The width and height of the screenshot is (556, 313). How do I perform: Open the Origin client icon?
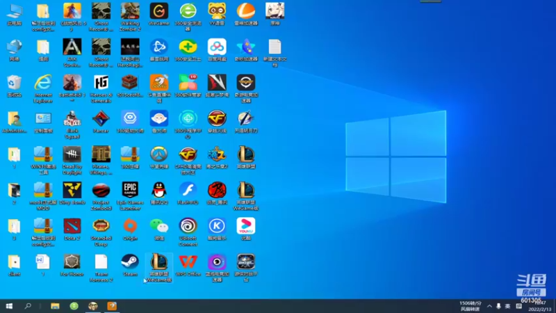(x=130, y=230)
